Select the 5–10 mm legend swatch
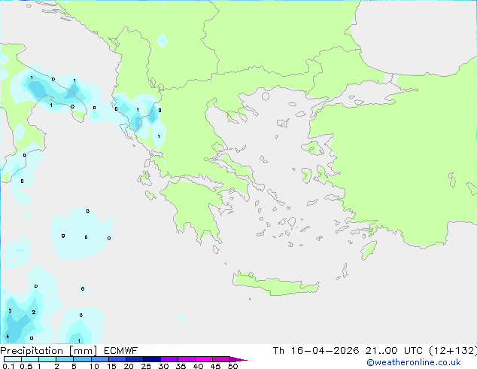The height and width of the screenshot is (369, 477). coord(82,359)
